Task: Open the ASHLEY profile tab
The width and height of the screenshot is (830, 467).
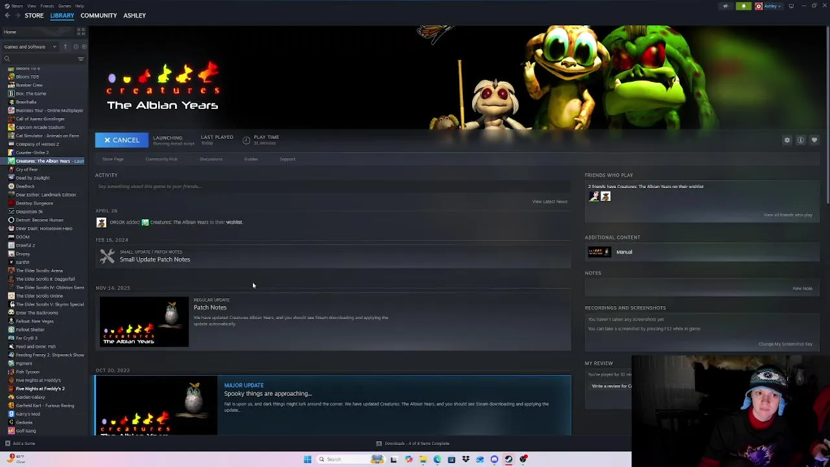Action: tap(134, 16)
